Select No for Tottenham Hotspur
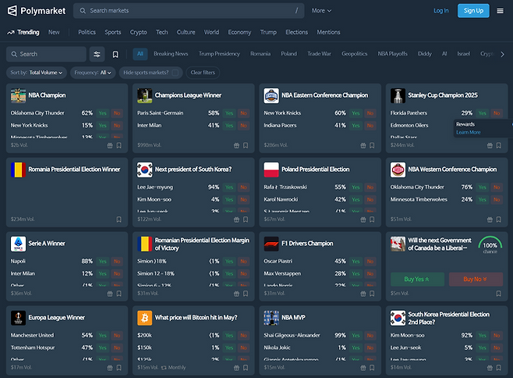Screen dimensions: 513x378 pos(117,348)
